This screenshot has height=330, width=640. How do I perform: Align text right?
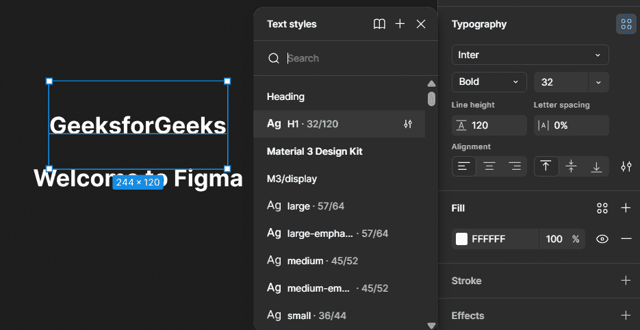(515, 166)
